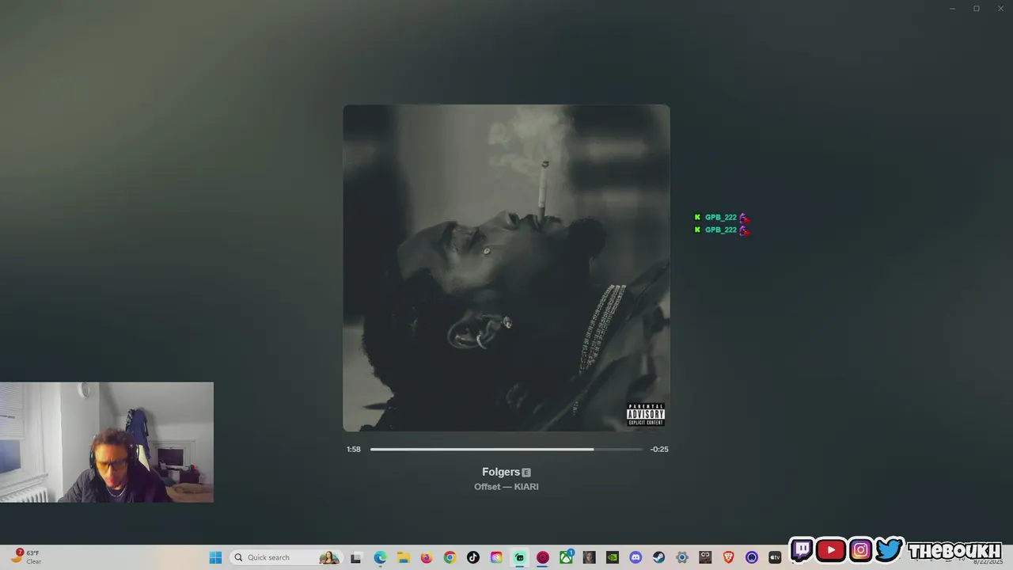Launch Google Chrome from the taskbar
This screenshot has height=570, width=1013.
point(450,557)
